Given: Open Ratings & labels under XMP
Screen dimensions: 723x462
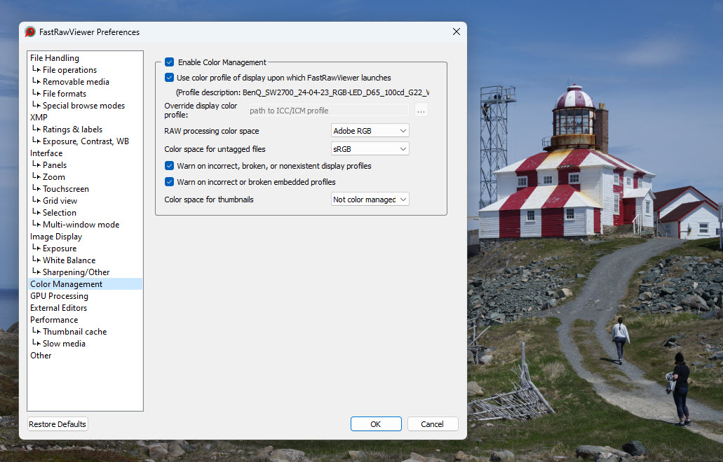Looking at the screenshot, I should [72, 129].
